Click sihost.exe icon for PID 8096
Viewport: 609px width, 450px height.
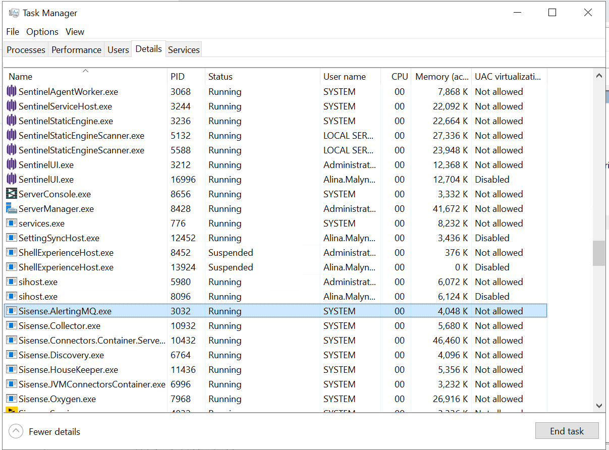click(11, 296)
